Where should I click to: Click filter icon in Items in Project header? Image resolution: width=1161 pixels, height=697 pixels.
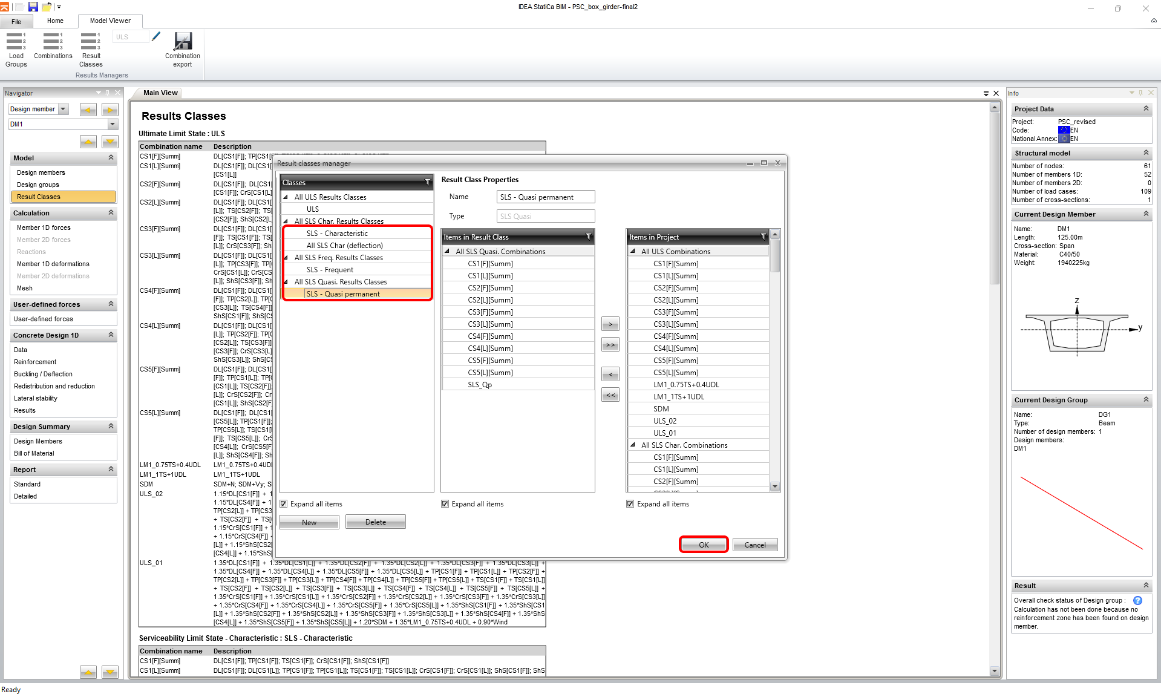coord(764,237)
